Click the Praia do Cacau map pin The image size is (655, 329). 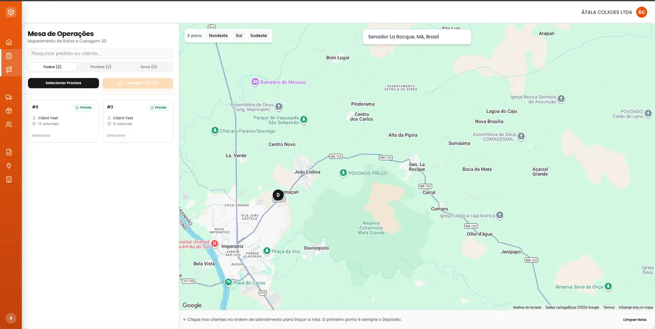(228, 282)
